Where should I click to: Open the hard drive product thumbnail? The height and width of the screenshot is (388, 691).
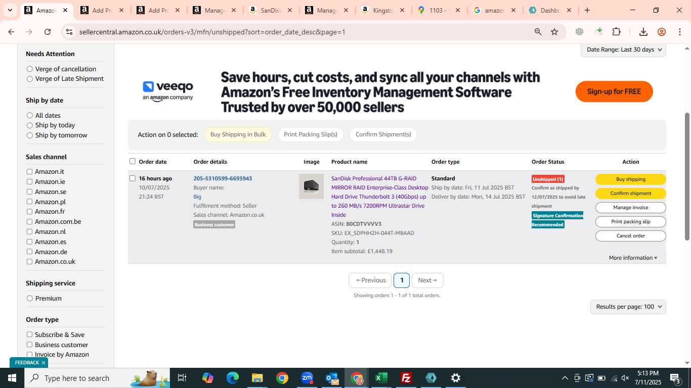click(x=311, y=186)
